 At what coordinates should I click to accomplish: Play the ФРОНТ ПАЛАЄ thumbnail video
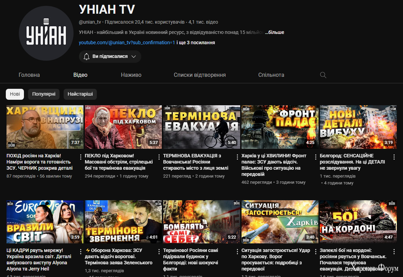[280, 127]
